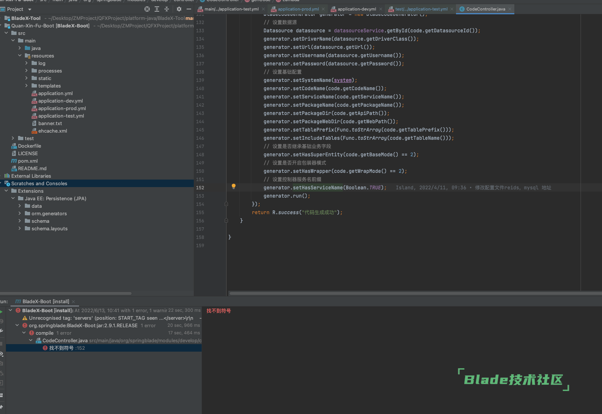Image resolution: width=602 pixels, height=414 pixels.
Task: Expand the static folder
Action: [27, 78]
